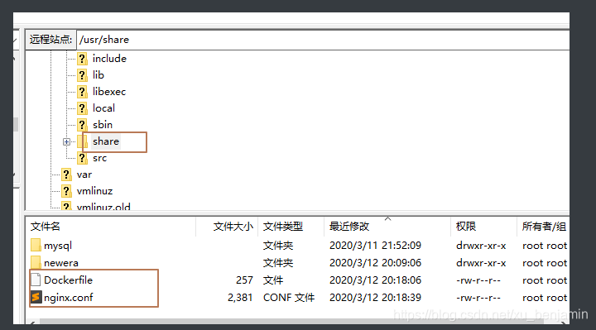
Task: Click the Sublime icon of nginx.conf
Action: 36,297
